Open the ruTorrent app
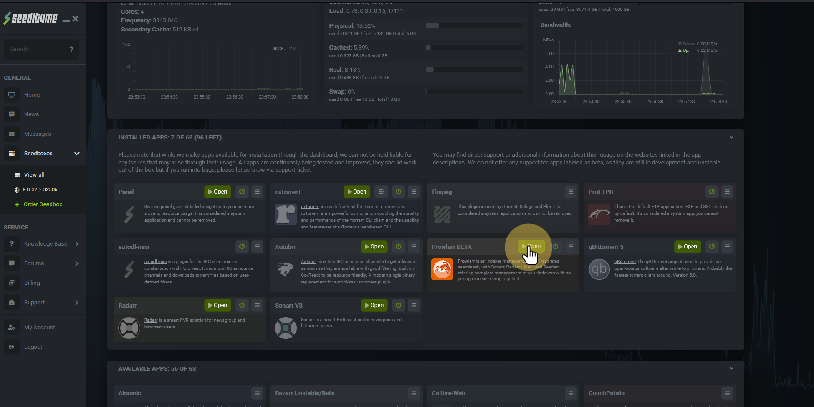This screenshot has height=407, width=814. tap(357, 192)
